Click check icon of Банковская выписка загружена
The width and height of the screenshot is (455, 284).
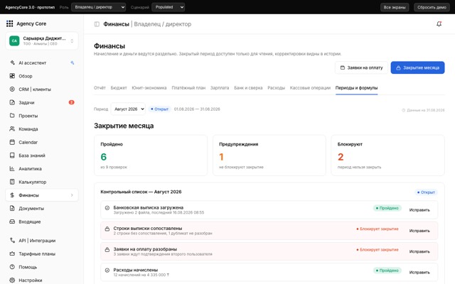tap(107, 208)
